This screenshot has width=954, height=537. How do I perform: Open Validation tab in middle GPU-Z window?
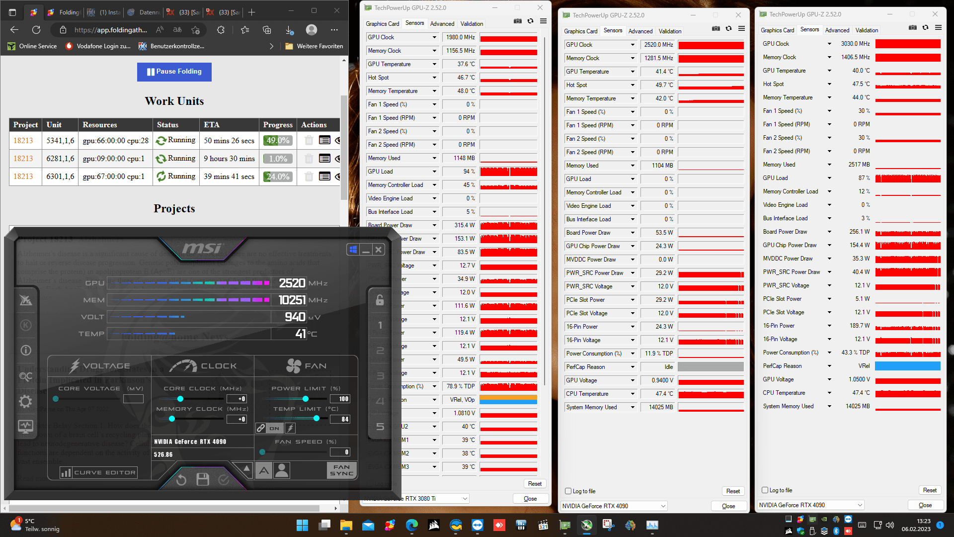click(x=670, y=31)
